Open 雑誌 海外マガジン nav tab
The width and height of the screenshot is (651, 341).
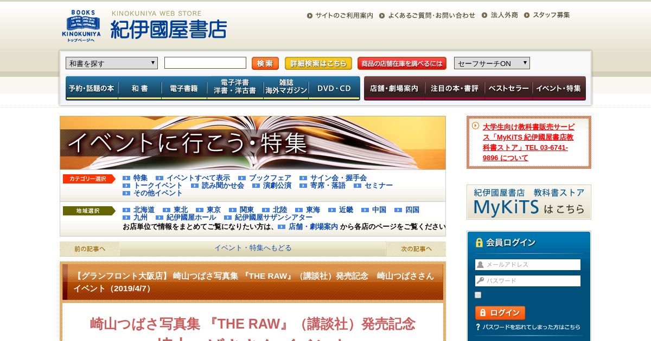[286, 88]
